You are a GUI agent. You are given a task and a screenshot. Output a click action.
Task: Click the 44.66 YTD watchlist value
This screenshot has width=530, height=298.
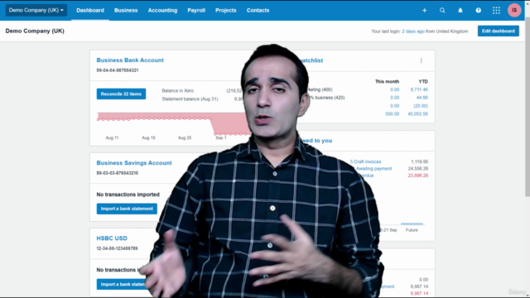click(422, 98)
